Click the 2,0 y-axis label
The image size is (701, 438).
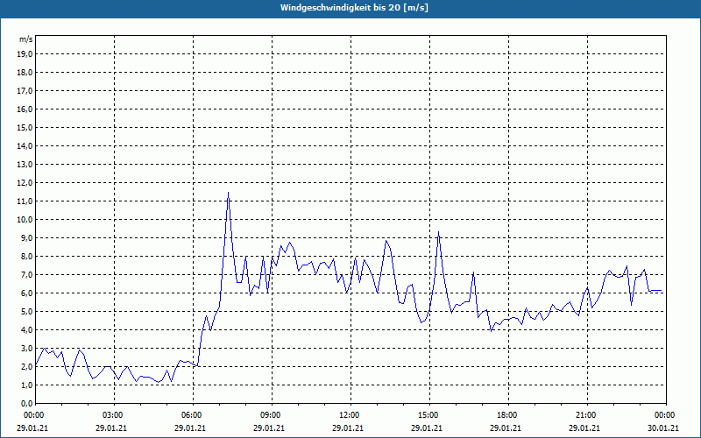(26, 366)
